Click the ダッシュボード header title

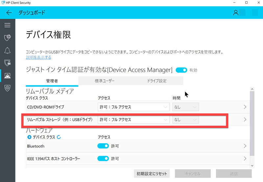click(x=32, y=13)
